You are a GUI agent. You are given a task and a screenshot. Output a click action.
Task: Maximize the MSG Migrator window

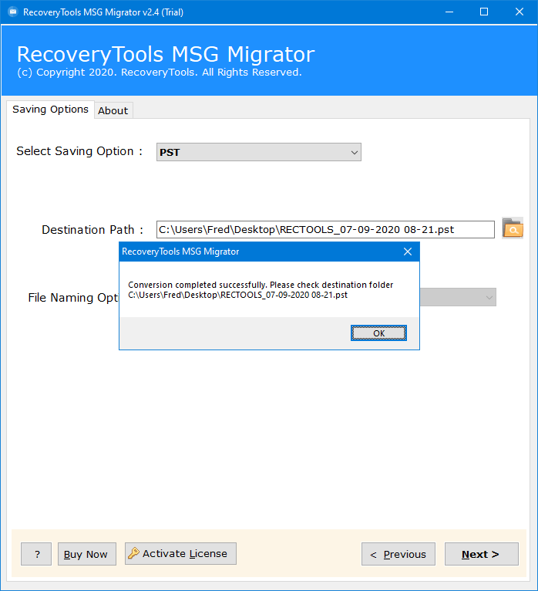click(483, 12)
